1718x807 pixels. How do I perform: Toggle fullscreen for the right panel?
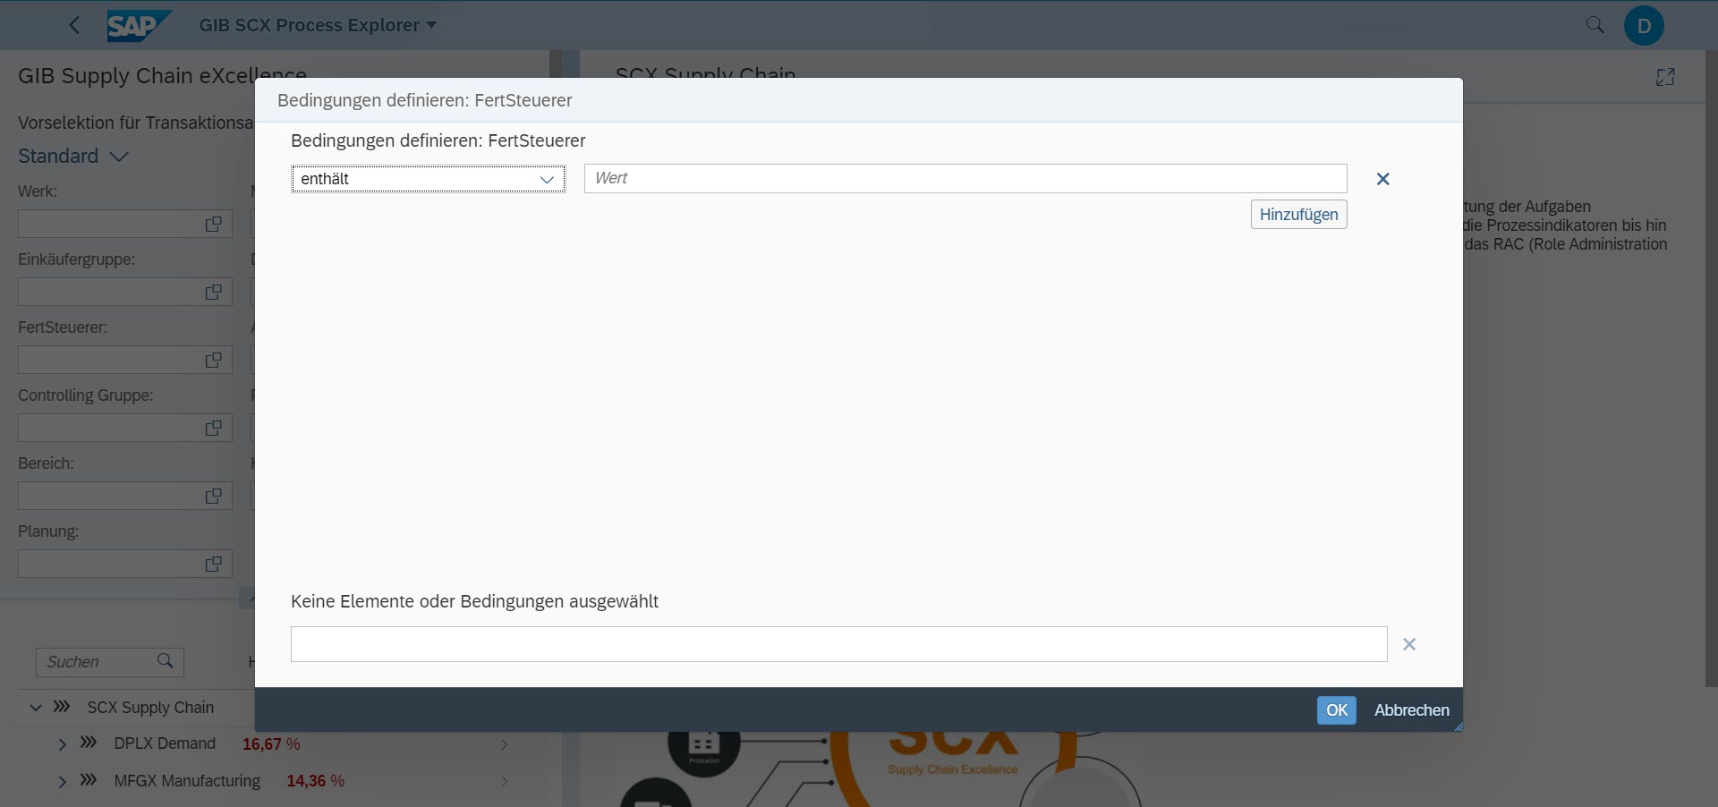click(1664, 77)
